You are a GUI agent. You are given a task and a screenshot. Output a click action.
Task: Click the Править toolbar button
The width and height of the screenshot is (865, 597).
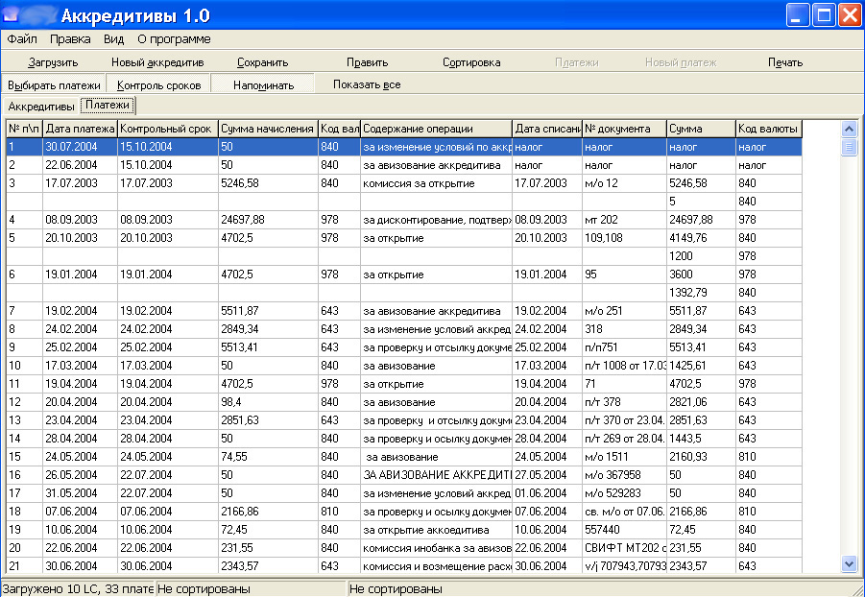tap(367, 62)
